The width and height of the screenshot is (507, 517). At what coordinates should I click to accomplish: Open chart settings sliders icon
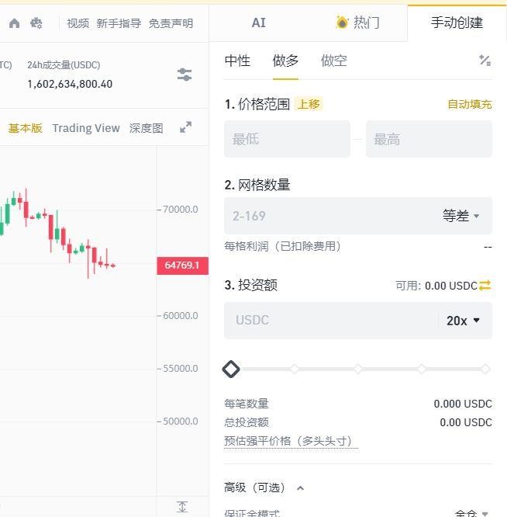pyautogui.click(x=185, y=75)
